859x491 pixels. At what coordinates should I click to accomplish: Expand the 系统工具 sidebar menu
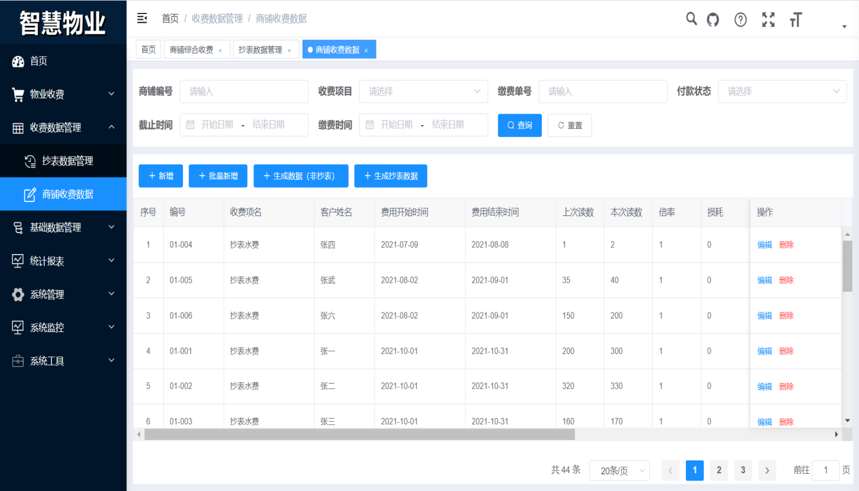(63, 361)
